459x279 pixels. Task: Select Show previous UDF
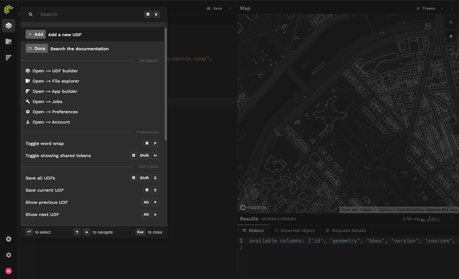(x=92, y=202)
